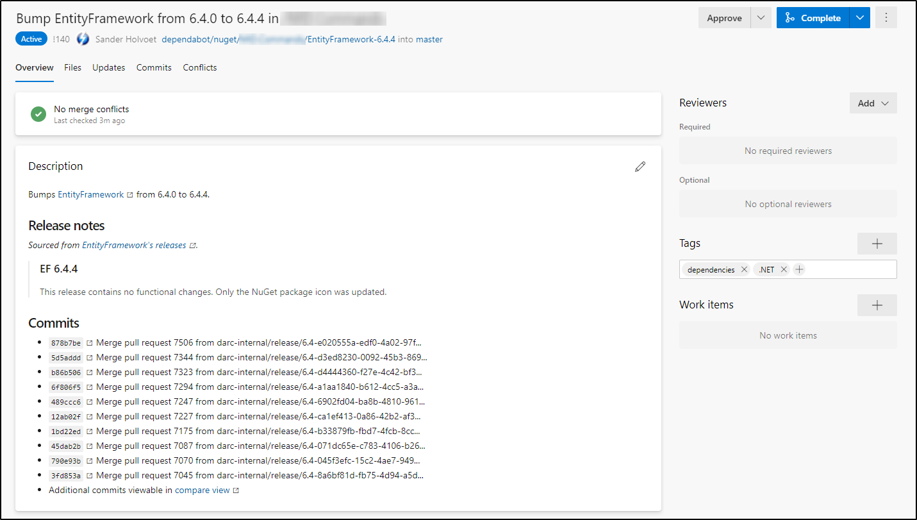Open the master target branch link
Image resolution: width=917 pixels, height=520 pixels.
[x=429, y=39]
